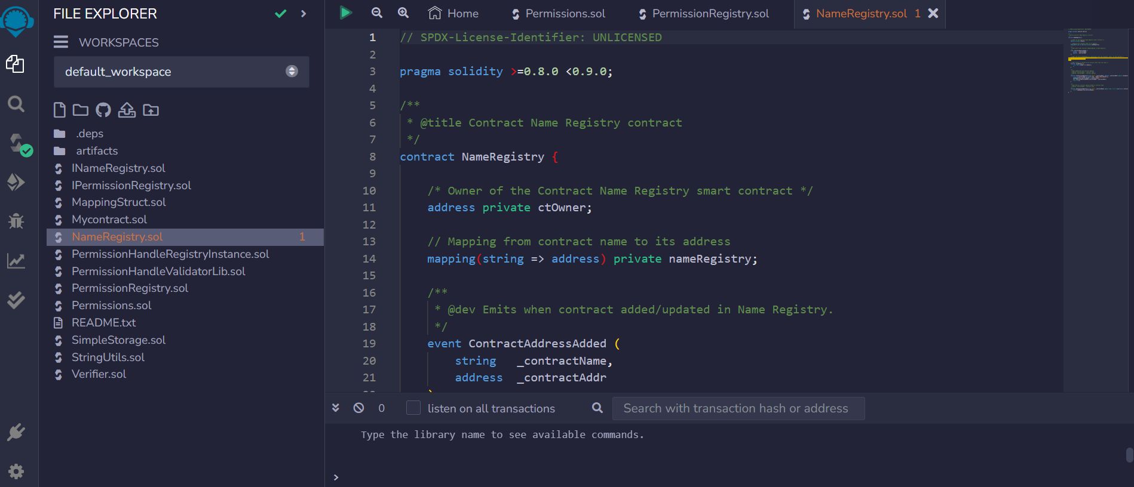The height and width of the screenshot is (487, 1134).
Task: Click the upload files icon
Action: pos(127,110)
